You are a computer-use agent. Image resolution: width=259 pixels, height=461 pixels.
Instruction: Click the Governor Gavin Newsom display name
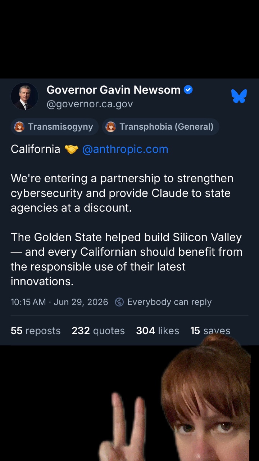pyautogui.click(x=114, y=90)
